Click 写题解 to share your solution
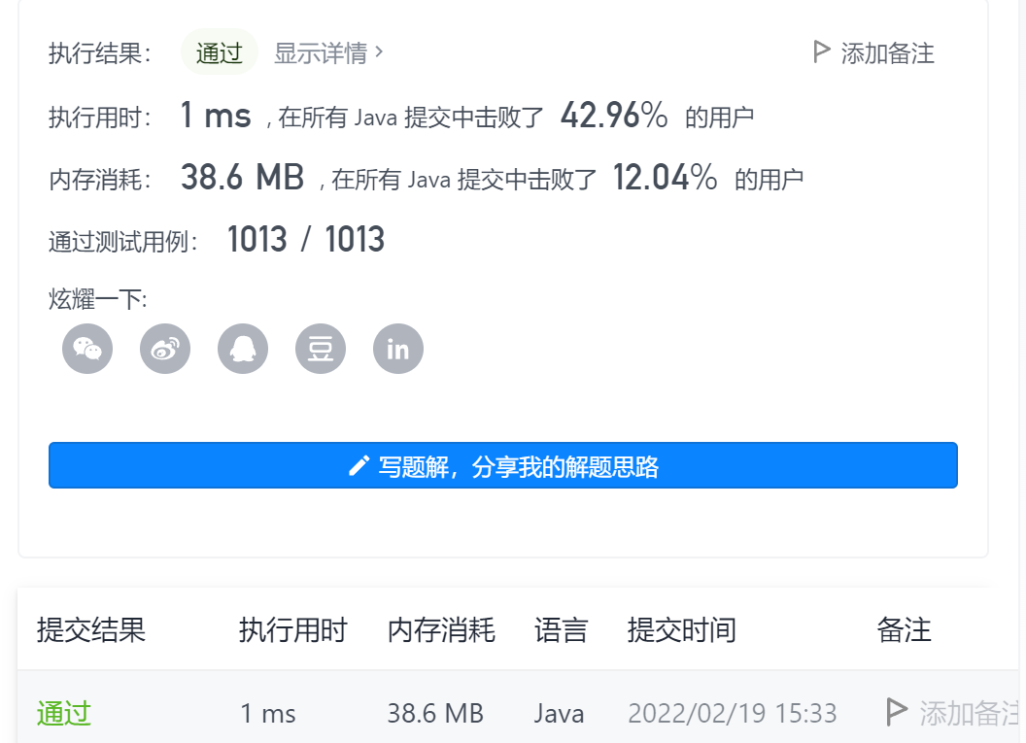 click(x=503, y=464)
